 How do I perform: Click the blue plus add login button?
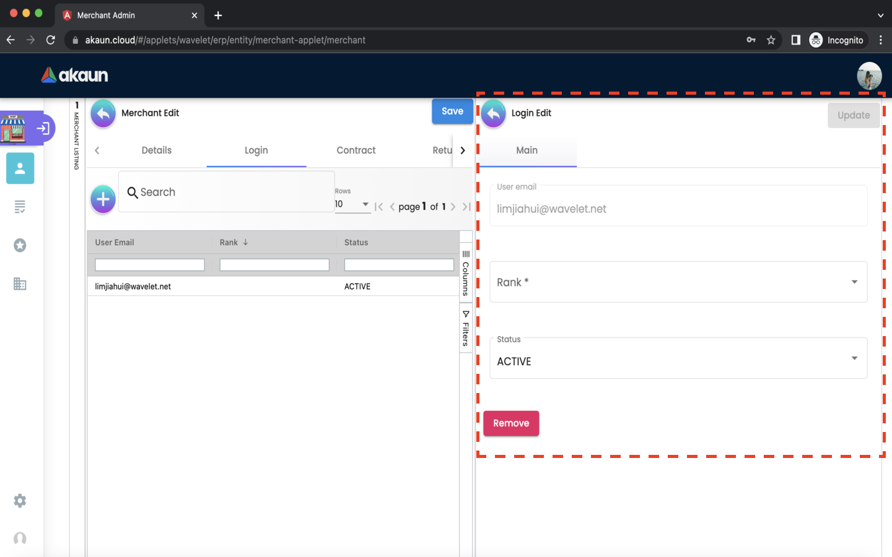(103, 199)
